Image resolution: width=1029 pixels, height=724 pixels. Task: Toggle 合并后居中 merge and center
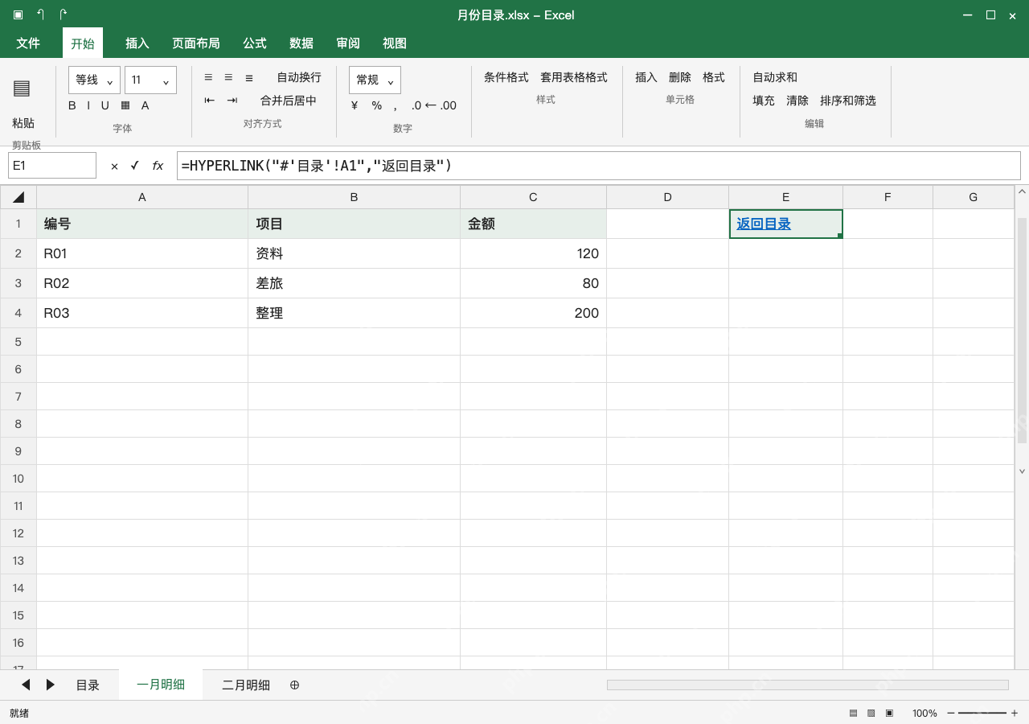289,101
